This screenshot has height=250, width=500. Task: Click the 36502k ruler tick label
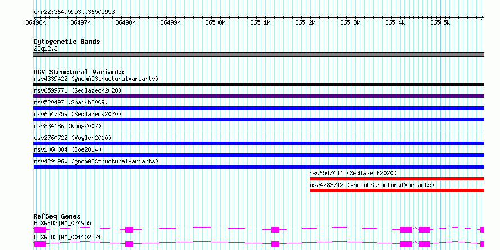306,22
